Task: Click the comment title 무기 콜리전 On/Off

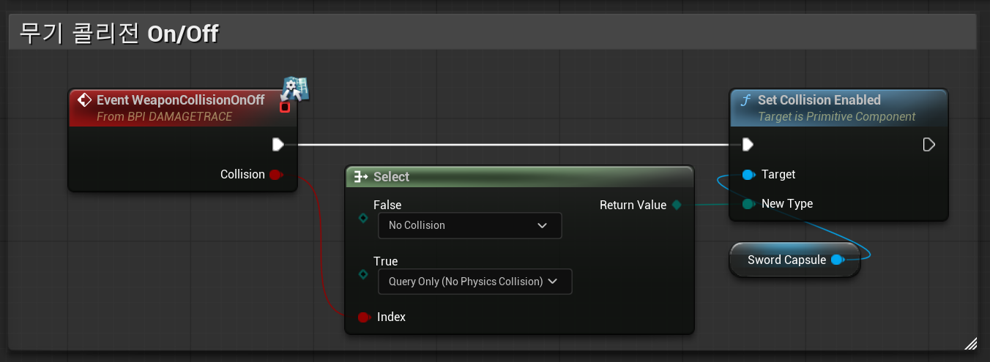Action: [119, 33]
